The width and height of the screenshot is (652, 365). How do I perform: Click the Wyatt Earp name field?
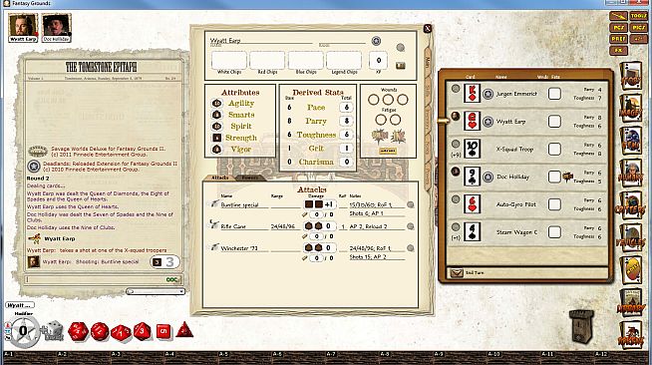point(260,40)
